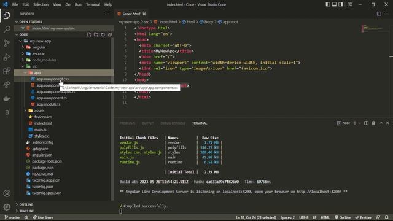Screen dimensions: 393x221
Task: Close the index.html editor tab
Action: click(144, 14)
